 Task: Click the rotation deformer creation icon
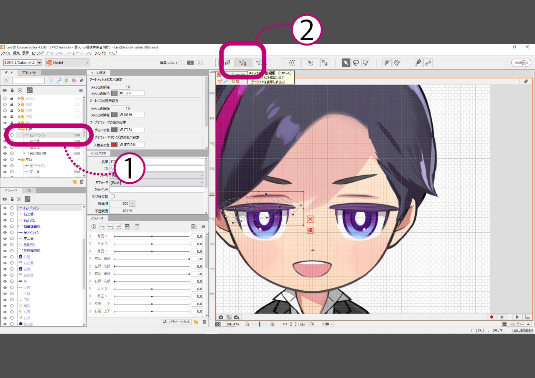pos(310,63)
